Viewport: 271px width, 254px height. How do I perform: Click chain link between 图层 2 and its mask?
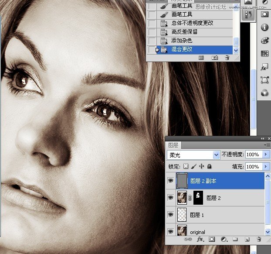click(x=190, y=198)
